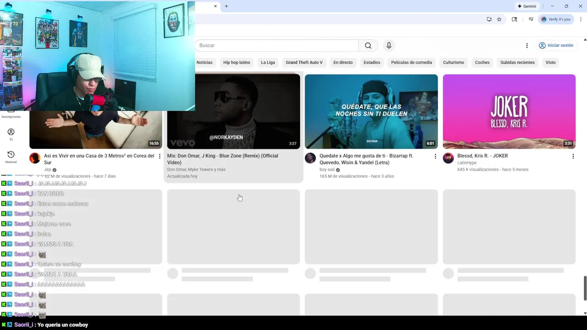Open the pink JOKER video thumbnail

coord(509,111)
